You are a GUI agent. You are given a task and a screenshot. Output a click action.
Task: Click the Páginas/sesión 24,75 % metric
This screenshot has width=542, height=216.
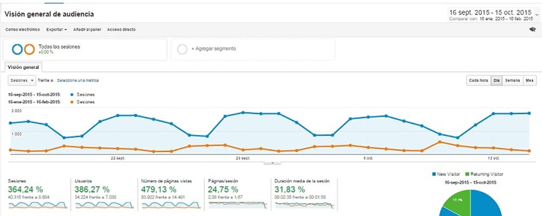click(x=223, y=189)
